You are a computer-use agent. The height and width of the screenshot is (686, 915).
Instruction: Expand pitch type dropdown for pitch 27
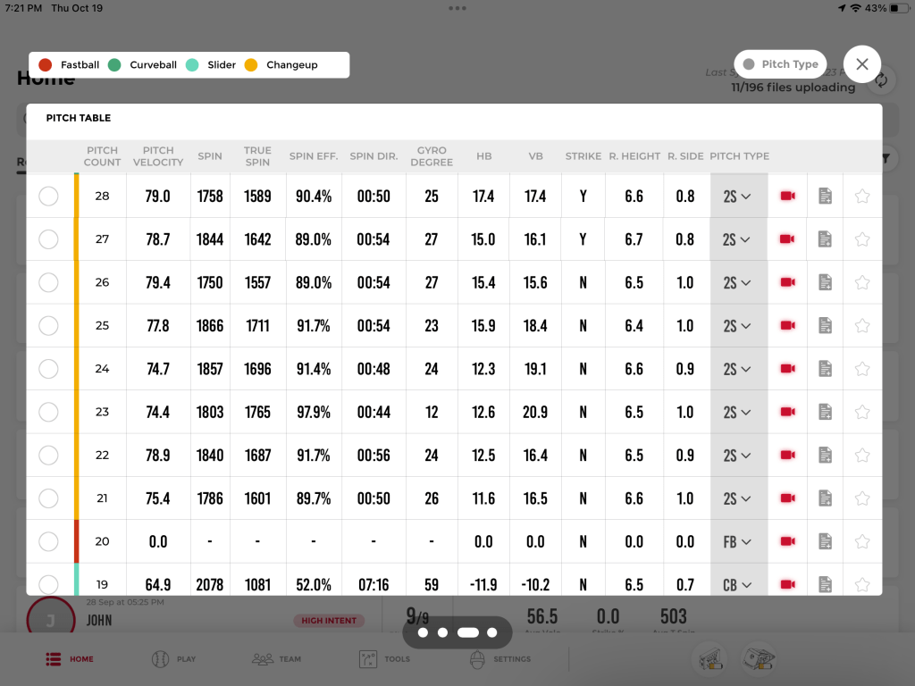738,239
